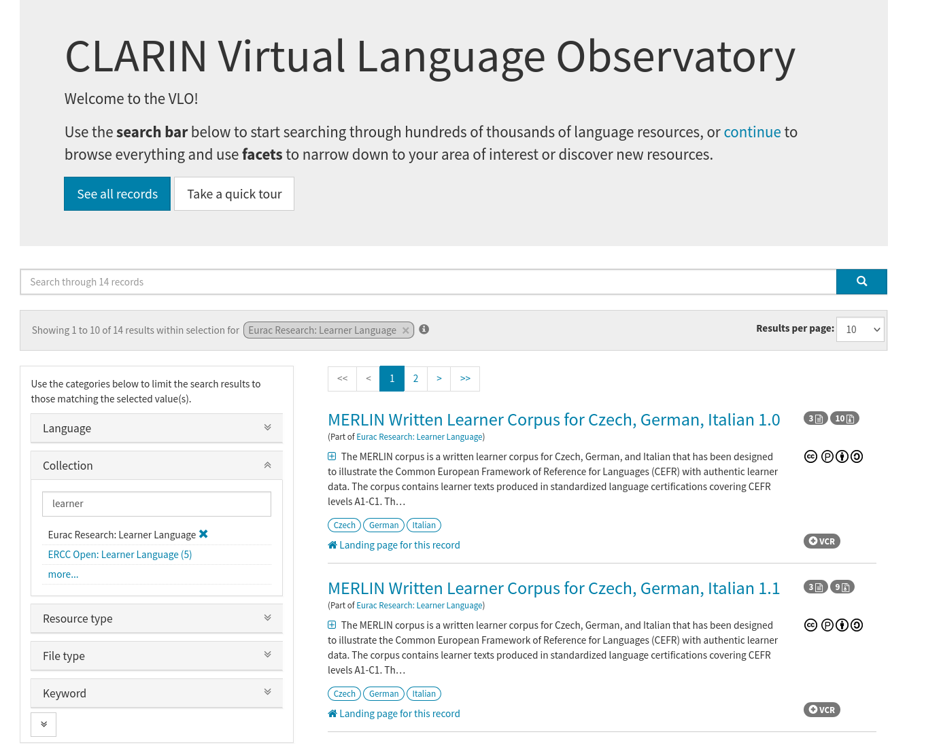Open the Results per page dropdown
The image size is (941, 745).
tap(860, 330)
